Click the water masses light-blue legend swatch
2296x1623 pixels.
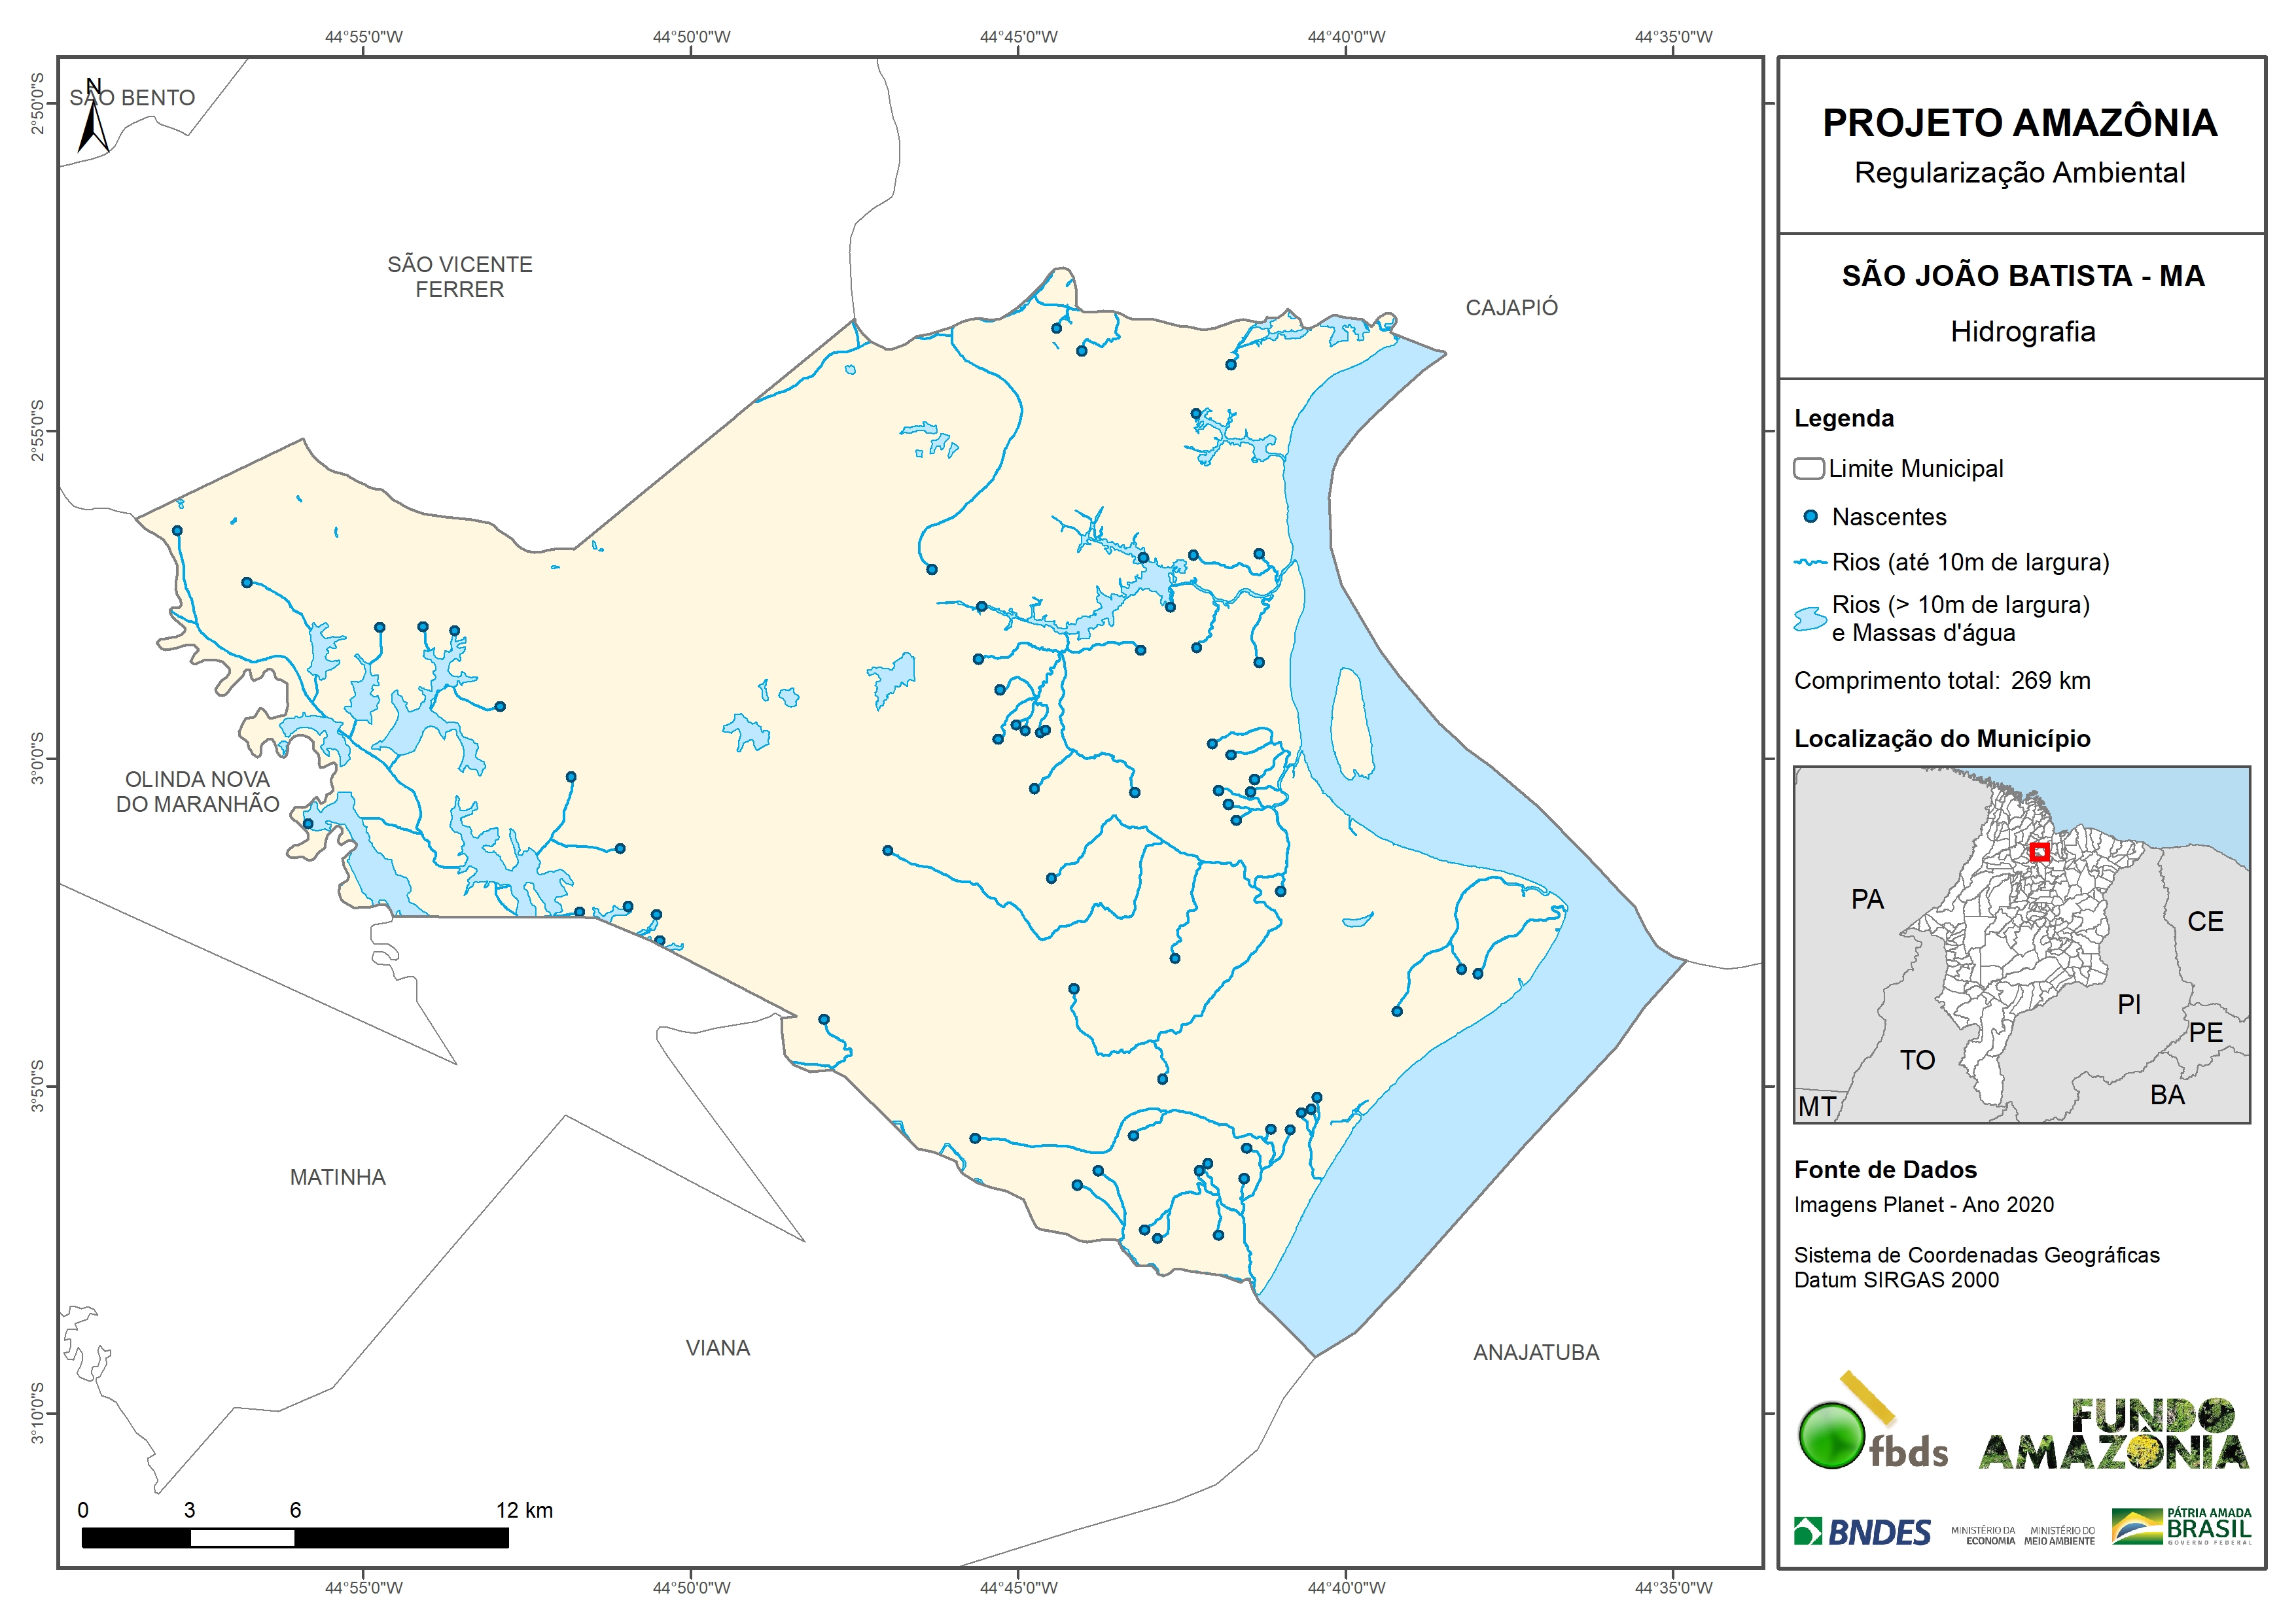pyautogui.click(x=1810, y=619)
